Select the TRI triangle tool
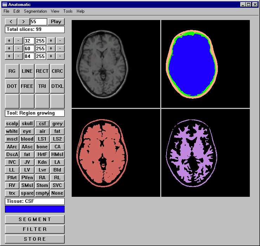This screenshot has height=246, width=260. [42, 86]
